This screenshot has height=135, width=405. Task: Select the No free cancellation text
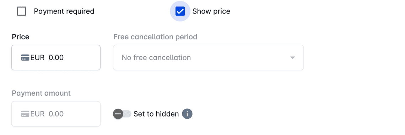156,57
